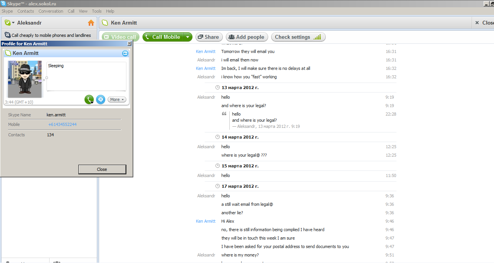Click message about your postal address

[285, 246]
